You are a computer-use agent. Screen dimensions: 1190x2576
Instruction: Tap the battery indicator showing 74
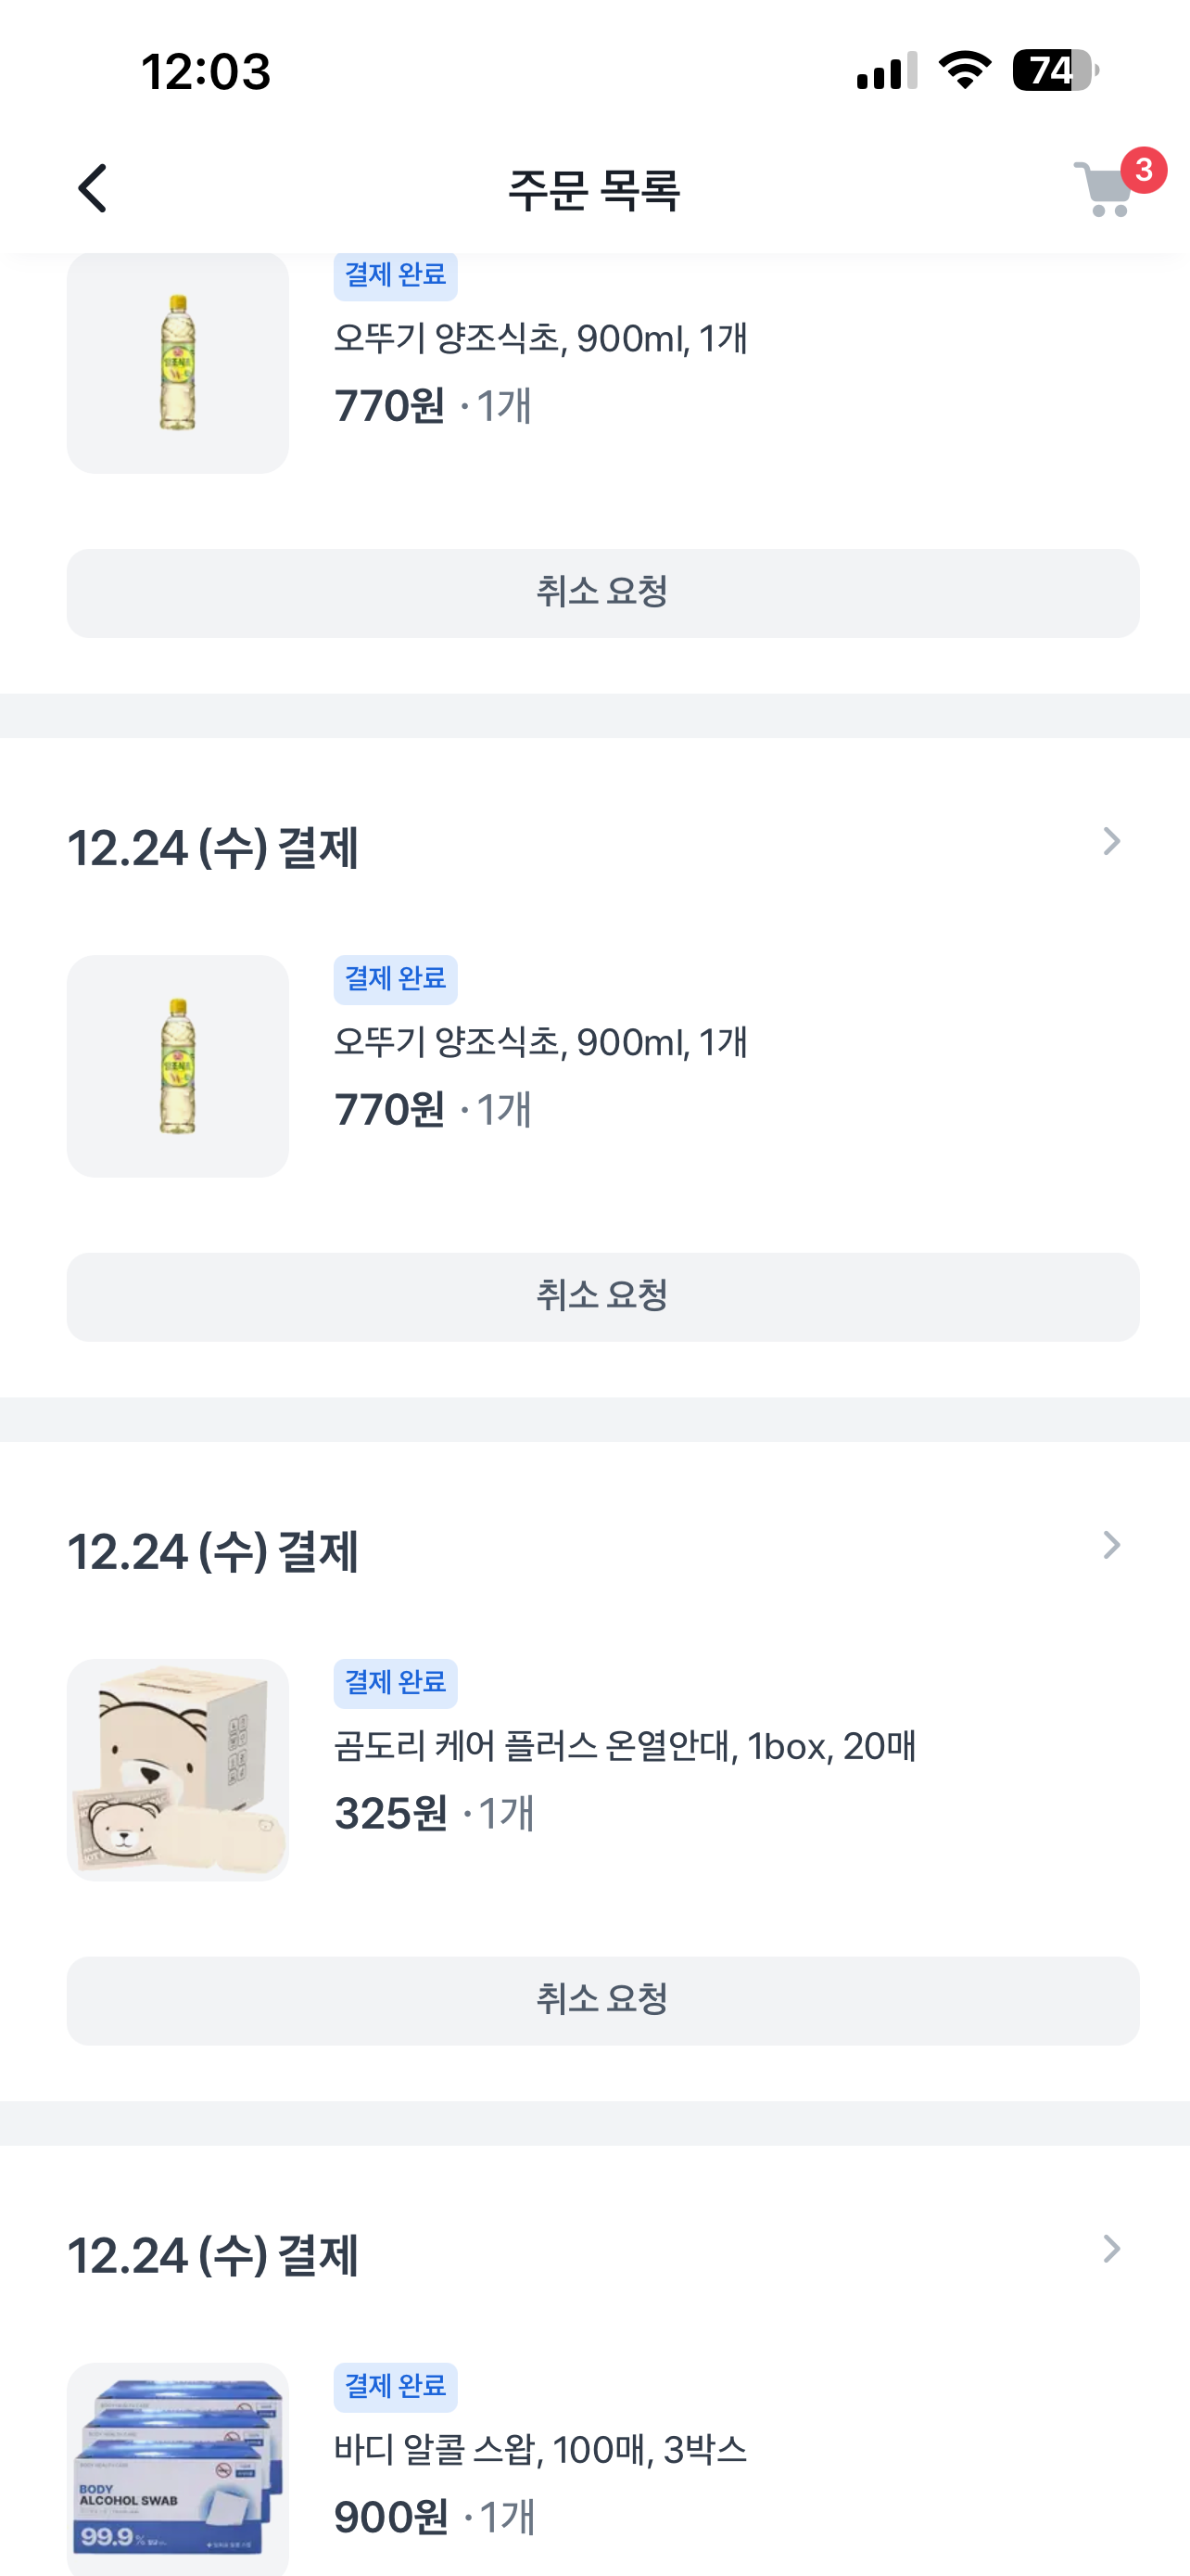click(1054, 71)
